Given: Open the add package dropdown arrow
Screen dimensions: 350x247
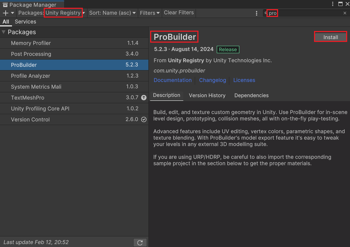Looking at the screenshot, I should click(x=12, y=13).
